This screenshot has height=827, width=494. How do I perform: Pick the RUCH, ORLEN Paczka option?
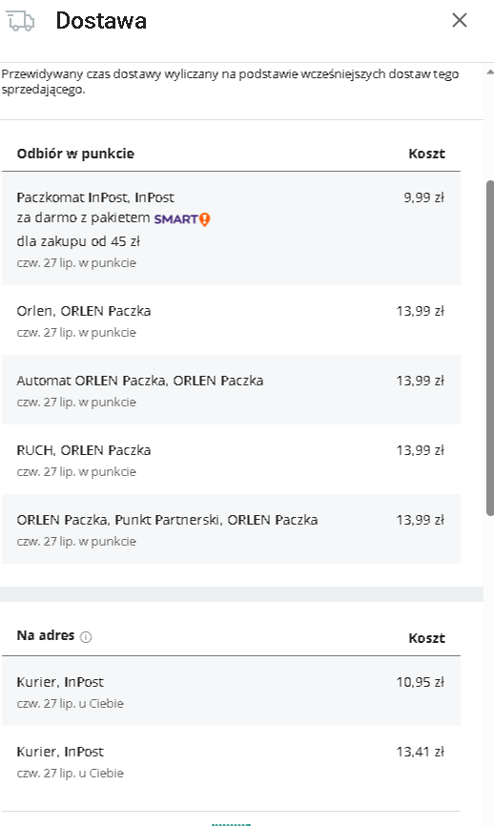click(231, 460)
